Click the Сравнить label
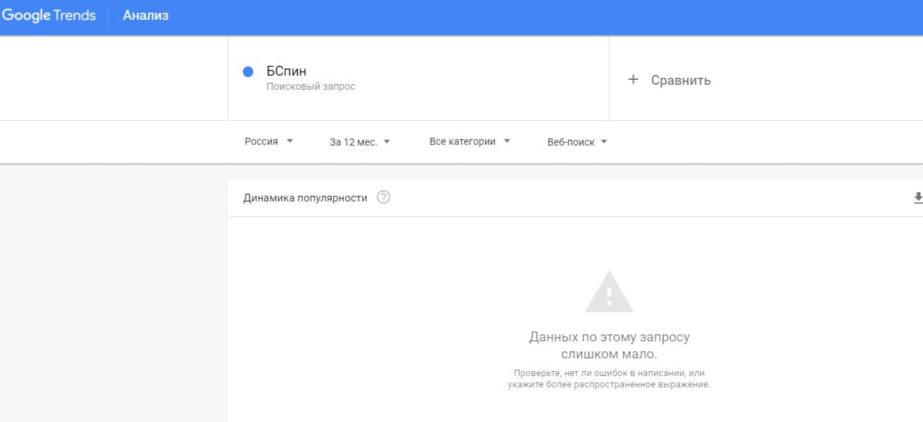The height and width of the screenshot is (422, 923). tap(680, 81)
